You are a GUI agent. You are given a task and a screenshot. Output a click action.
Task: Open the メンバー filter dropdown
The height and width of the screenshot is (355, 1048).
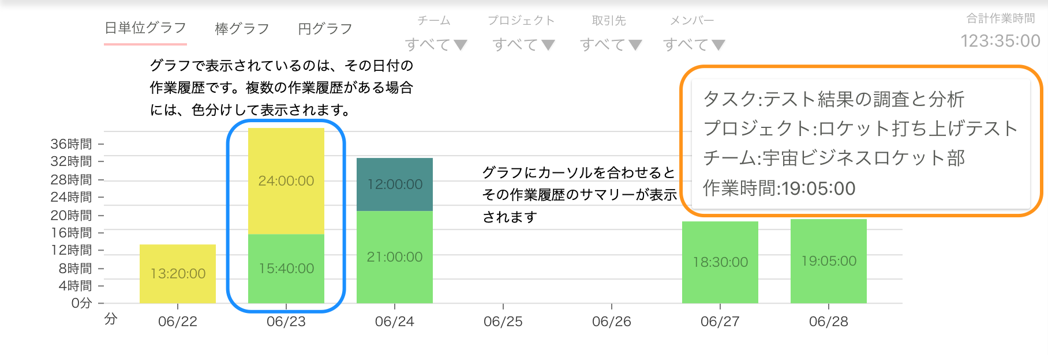tap(694, 44)
